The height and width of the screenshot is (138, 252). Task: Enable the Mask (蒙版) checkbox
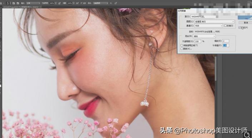coord(182,48)
